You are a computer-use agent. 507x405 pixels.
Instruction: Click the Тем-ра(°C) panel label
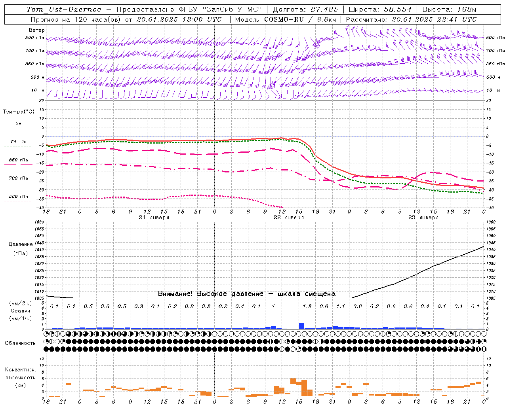coord(19,112)
